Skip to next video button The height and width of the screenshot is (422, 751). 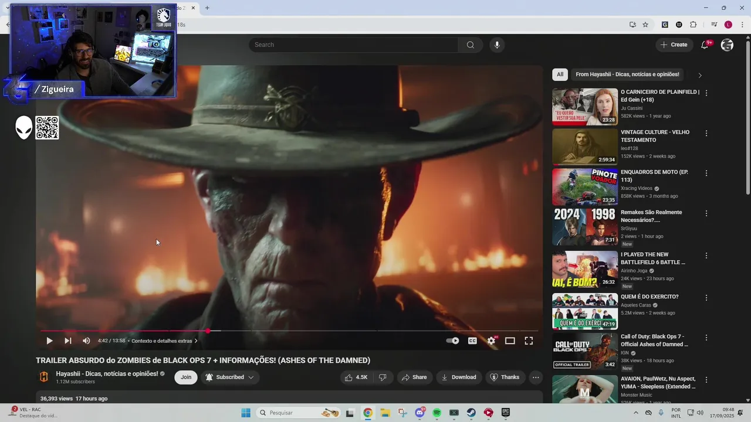[68, 341]
